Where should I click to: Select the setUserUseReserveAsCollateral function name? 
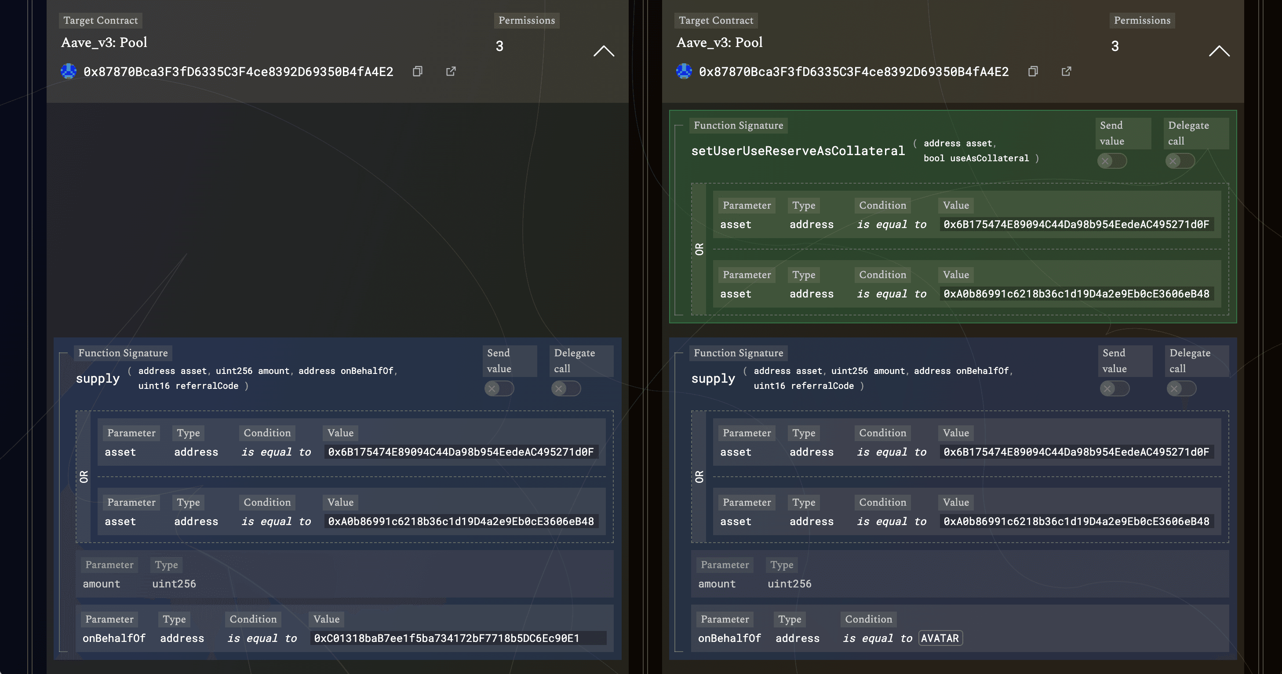tap(798, 151)
